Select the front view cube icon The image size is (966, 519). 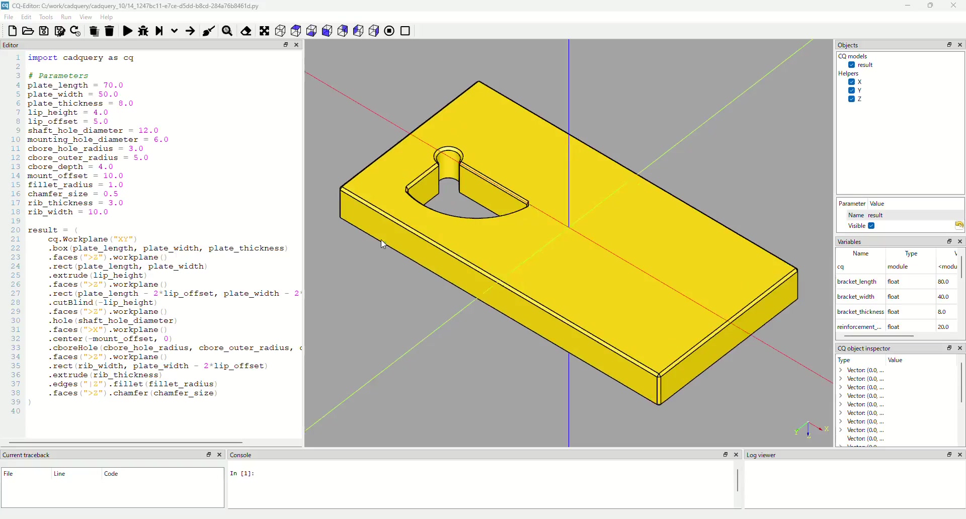327,31
